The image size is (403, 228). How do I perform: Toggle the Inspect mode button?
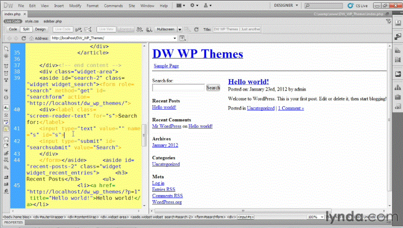(125, 29)
